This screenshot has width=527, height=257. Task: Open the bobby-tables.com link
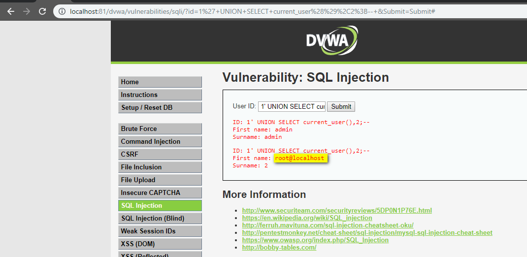[x=279, y=247]
